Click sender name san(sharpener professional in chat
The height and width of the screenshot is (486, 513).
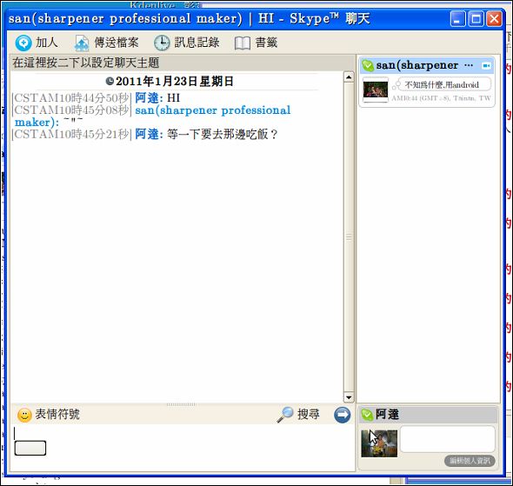213,110
